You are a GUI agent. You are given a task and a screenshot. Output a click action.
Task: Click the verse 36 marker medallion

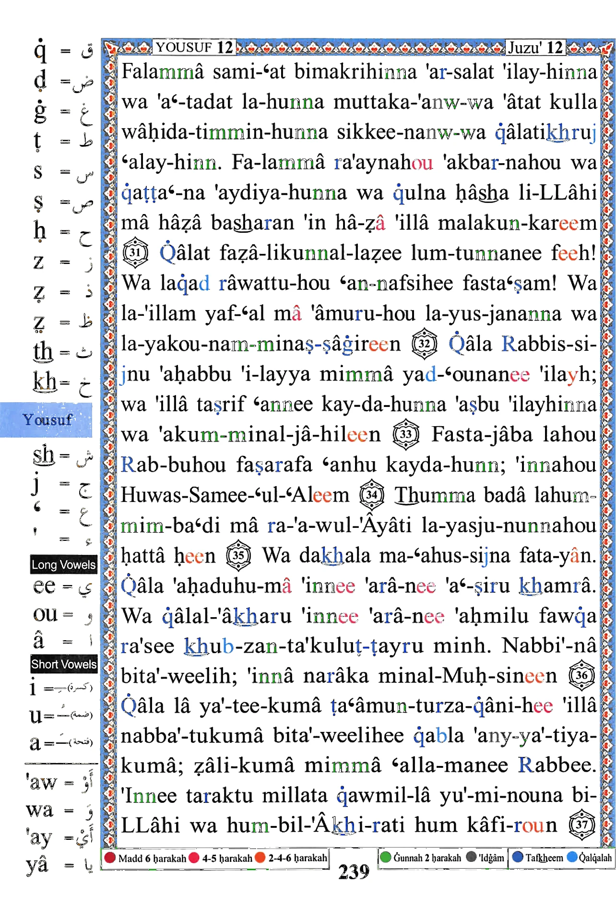[x=581, y=676]
